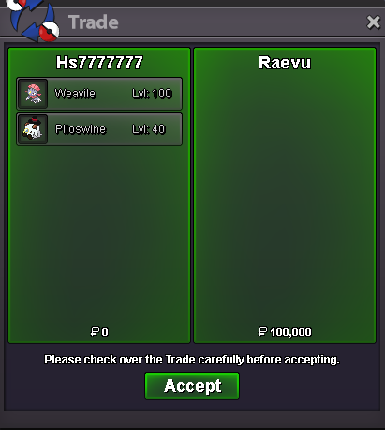The width and height of the screenshot is (385, 430).
Task: Click the Pokédollar symbol beside 0
Action: [95, 332]
